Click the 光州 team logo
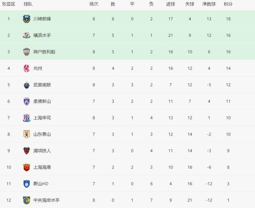Screen dimensions: 255x208 tap(27, 68)
